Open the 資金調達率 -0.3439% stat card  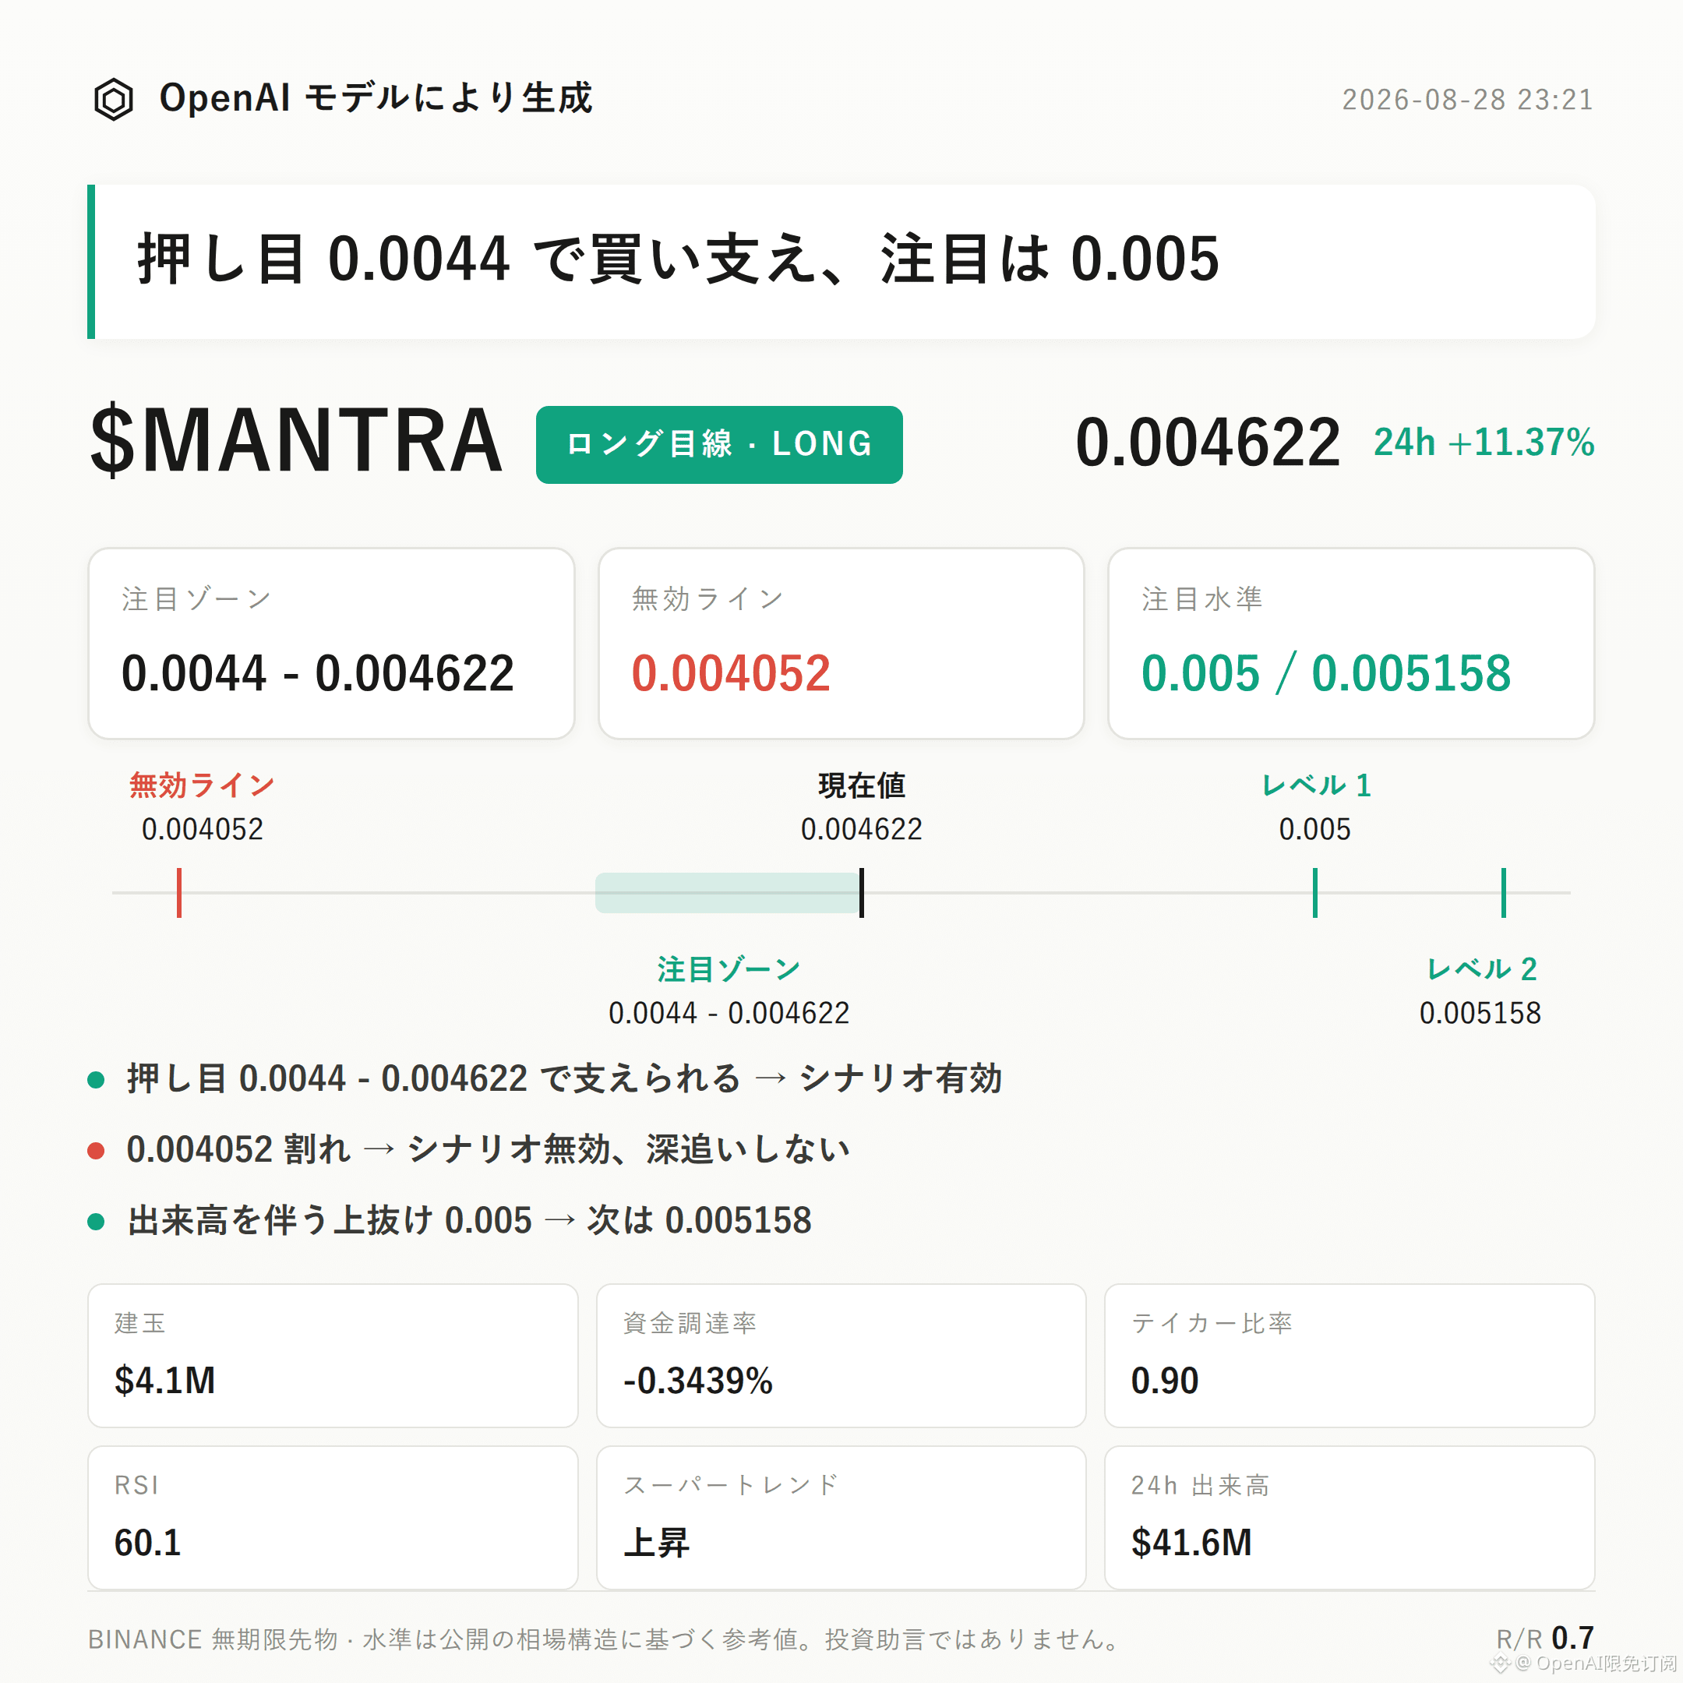(x=841, y=1356)
